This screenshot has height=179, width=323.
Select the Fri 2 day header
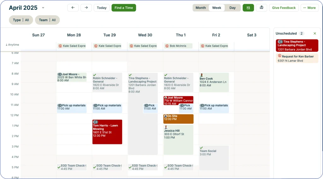pos(216,35)
